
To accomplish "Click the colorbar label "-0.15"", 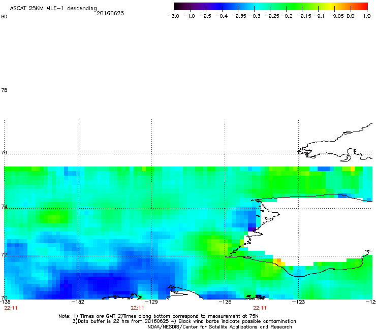I will point(304,16).
